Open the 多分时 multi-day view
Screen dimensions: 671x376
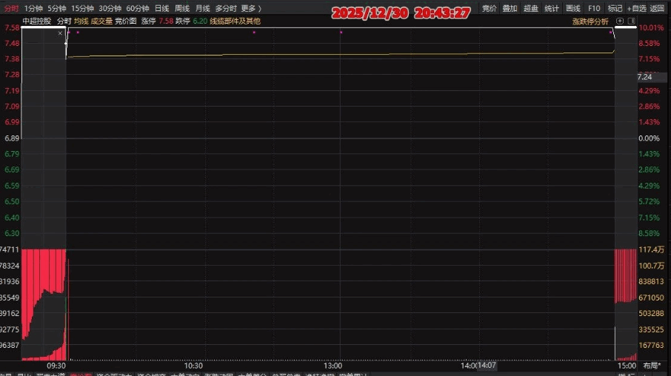pyautogui.click(x=226, y=9)
